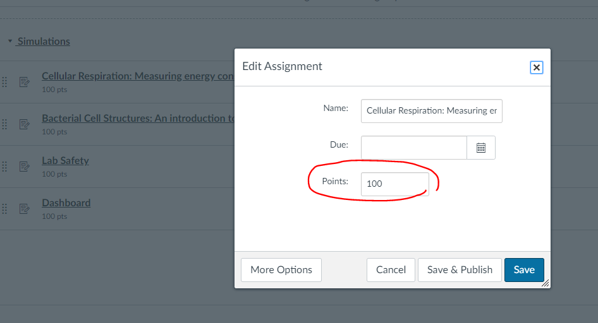This screenshot has width=598, height=323.
Task: Grab the Cellular Respiration drag handle
Action: tap(4, 82)
